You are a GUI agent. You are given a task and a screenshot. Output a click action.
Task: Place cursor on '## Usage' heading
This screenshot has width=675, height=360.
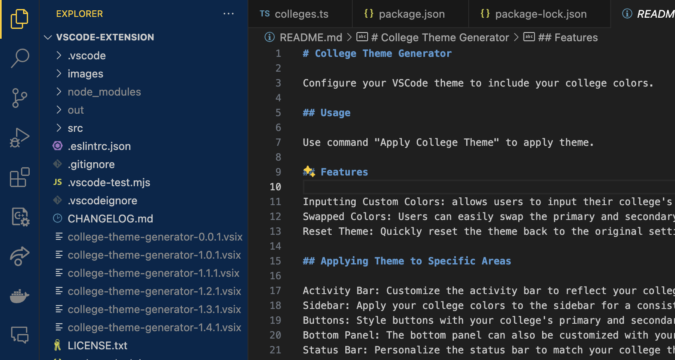[326, 113]
